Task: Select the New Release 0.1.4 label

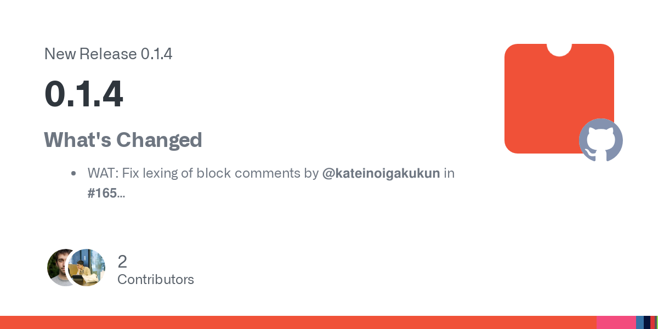Action: 109,54
